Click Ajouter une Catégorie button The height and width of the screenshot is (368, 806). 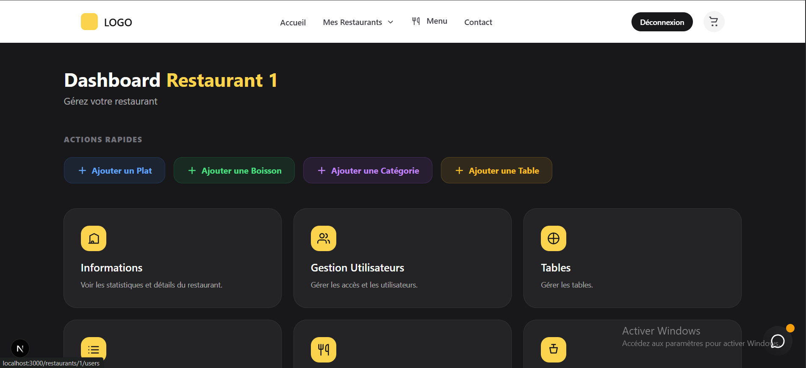click(367, 171)
